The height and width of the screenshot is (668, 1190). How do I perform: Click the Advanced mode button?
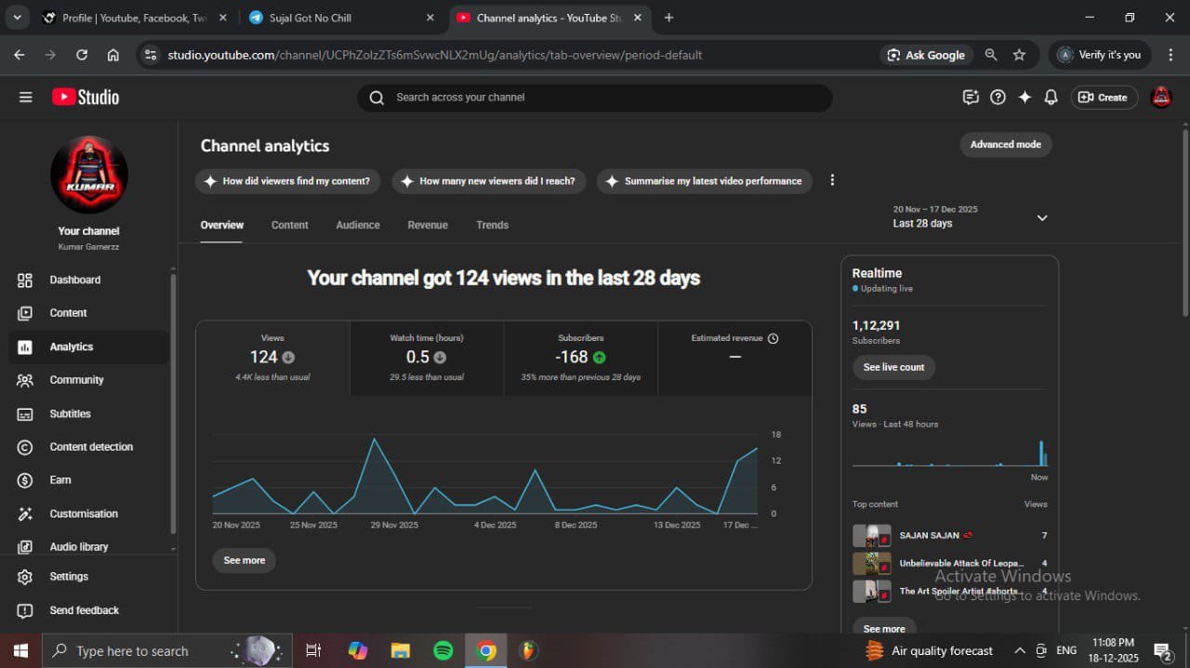tap(1005, 145)
